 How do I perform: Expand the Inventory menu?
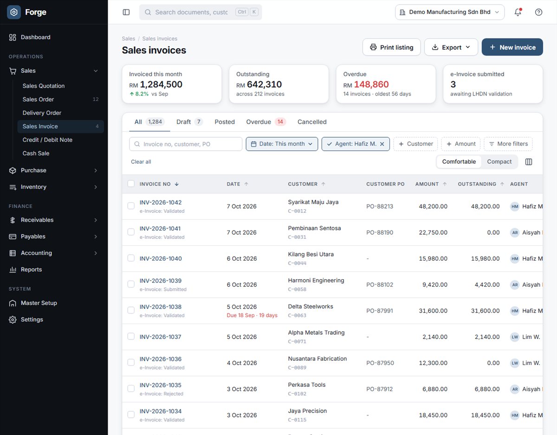[54, 187]
